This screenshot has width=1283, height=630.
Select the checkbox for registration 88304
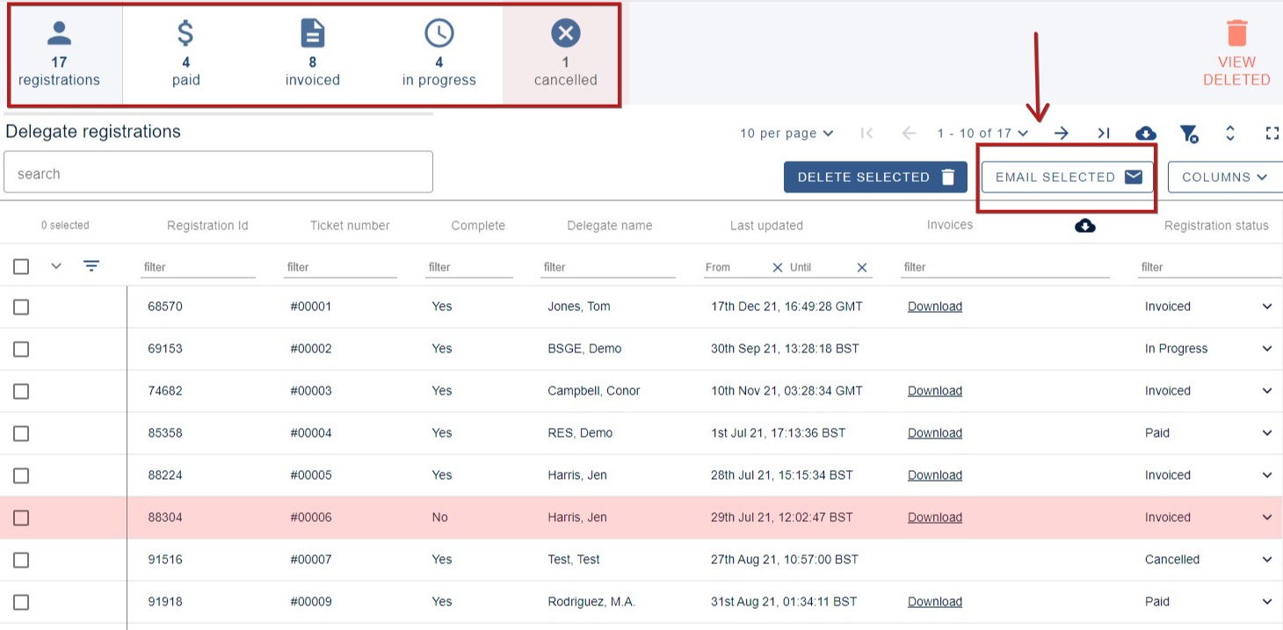click(21, 518)
